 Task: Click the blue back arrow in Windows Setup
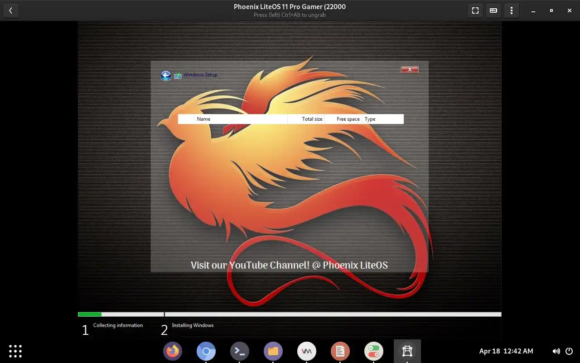pyautogui.click(x=166, y=75)
